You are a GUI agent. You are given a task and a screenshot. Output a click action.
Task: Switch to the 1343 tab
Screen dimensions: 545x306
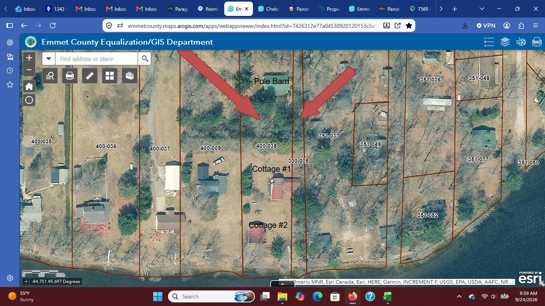click(x=56, y=9)
